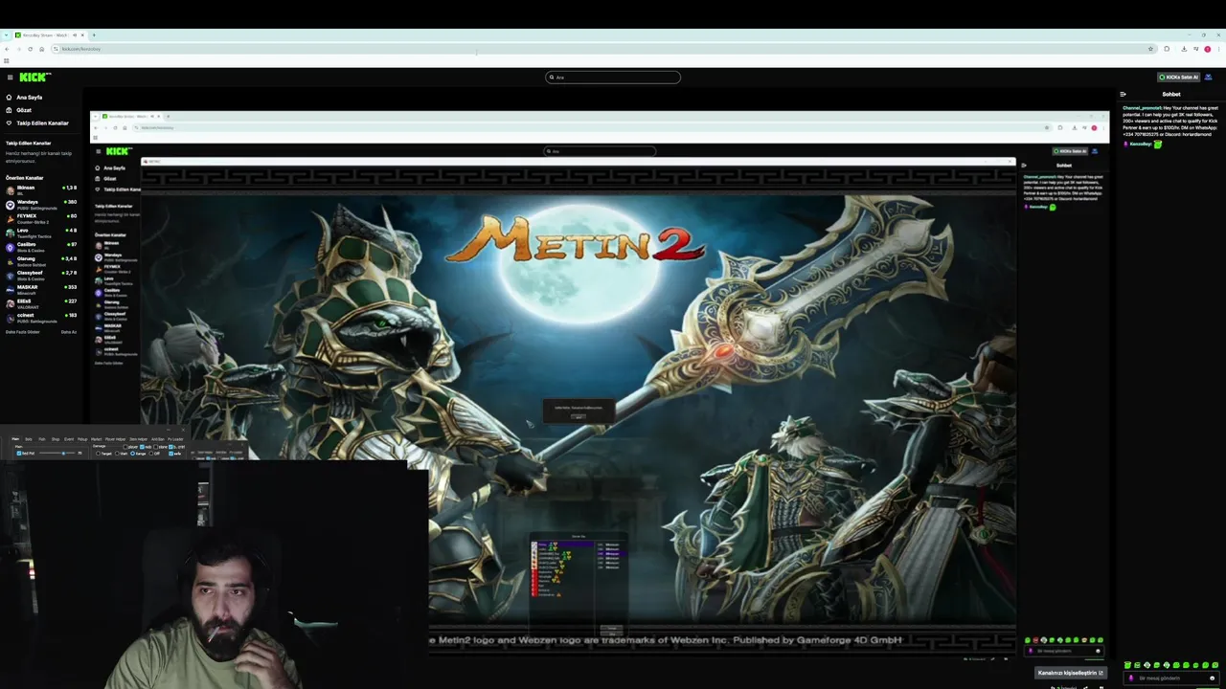Open Item Helper tab in bot window
Screen dimensions: 1226x689
pos(138,439)
